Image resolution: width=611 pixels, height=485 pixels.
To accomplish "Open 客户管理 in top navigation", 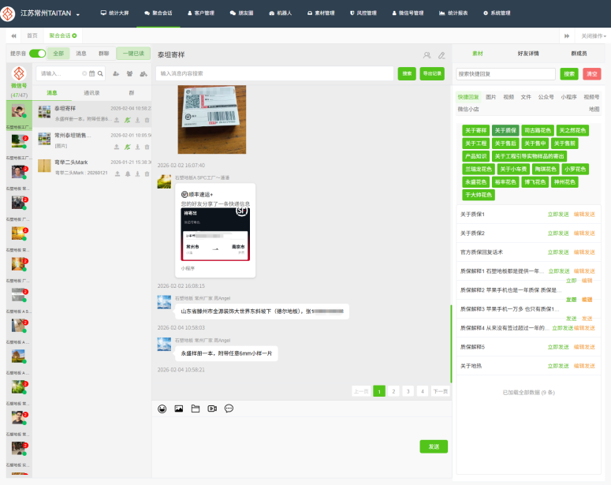I will click(201, 13).
